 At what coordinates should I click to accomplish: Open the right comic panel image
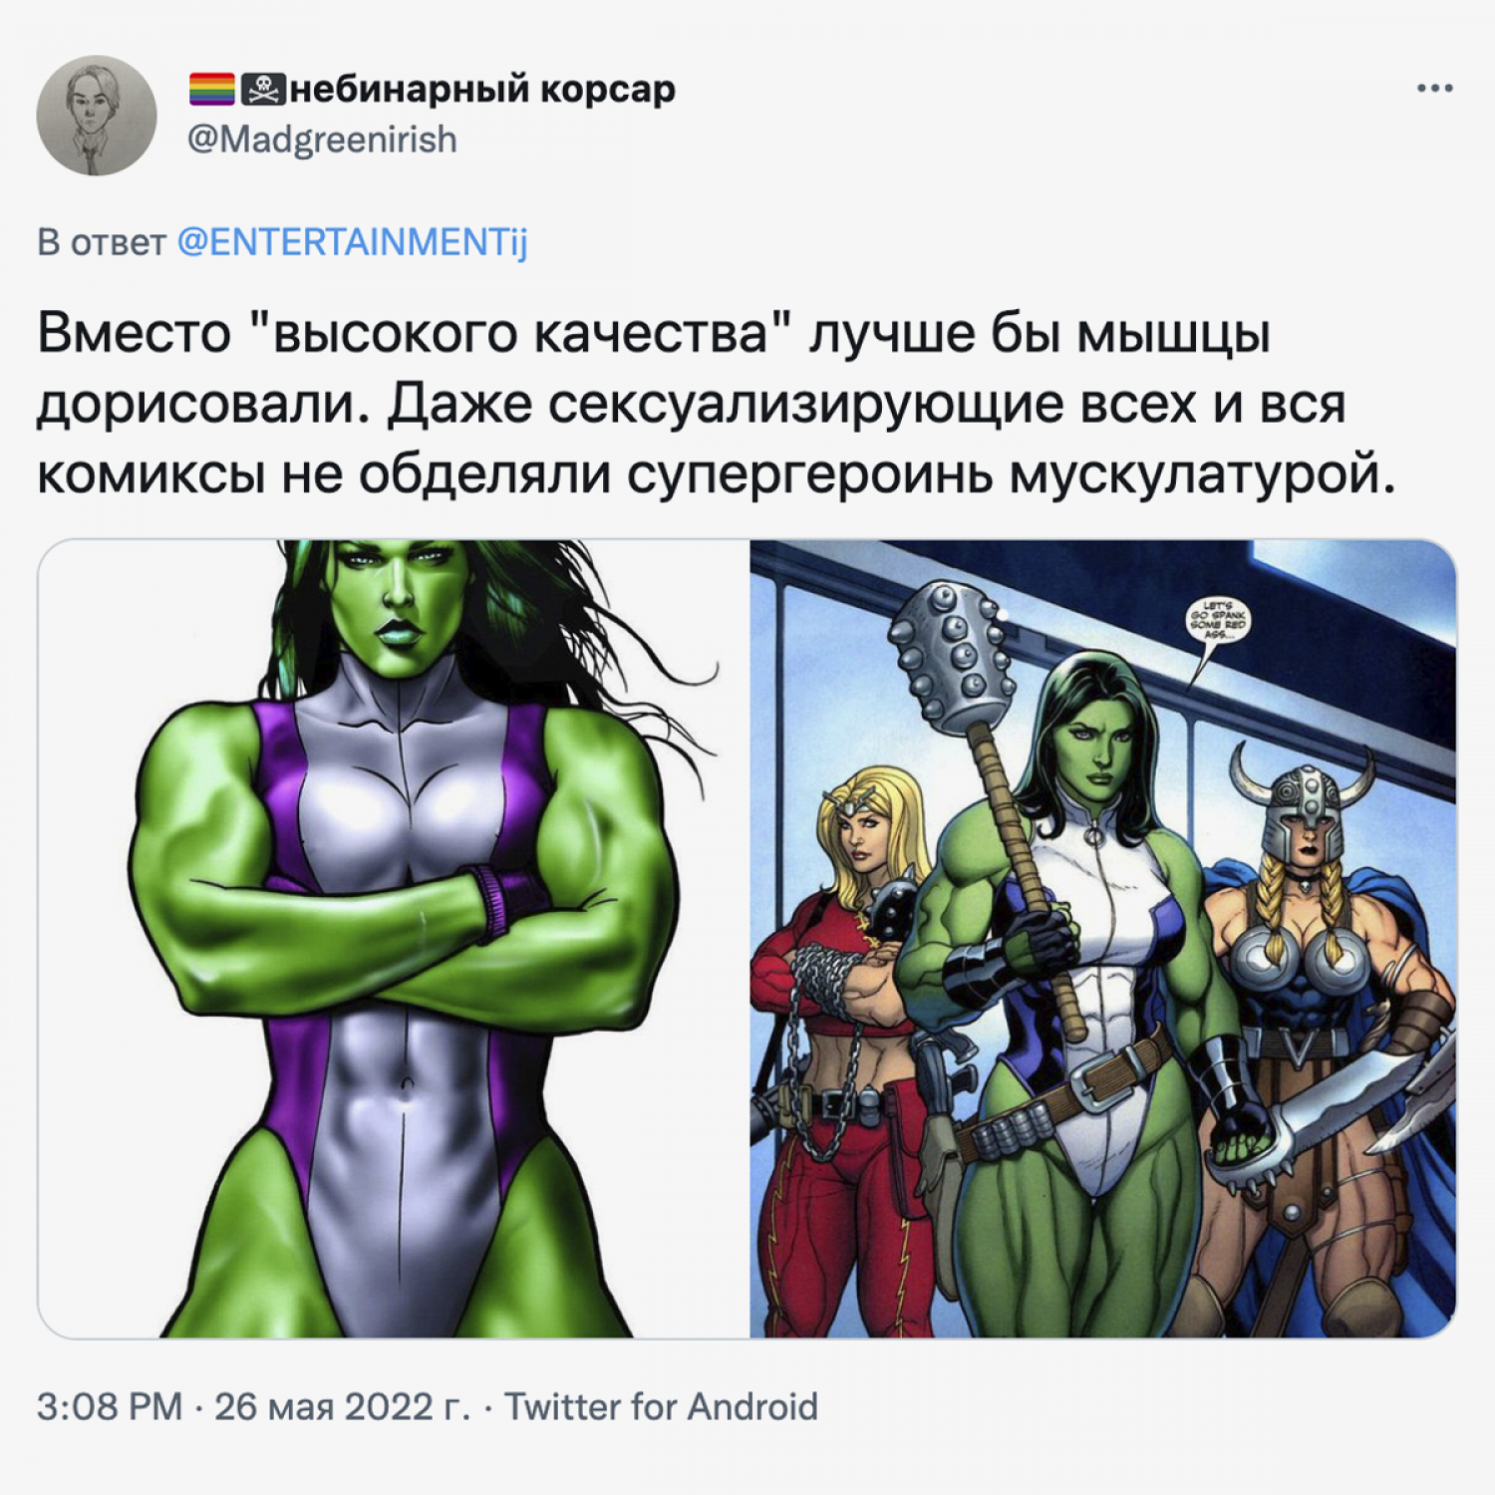[1103, 939]
